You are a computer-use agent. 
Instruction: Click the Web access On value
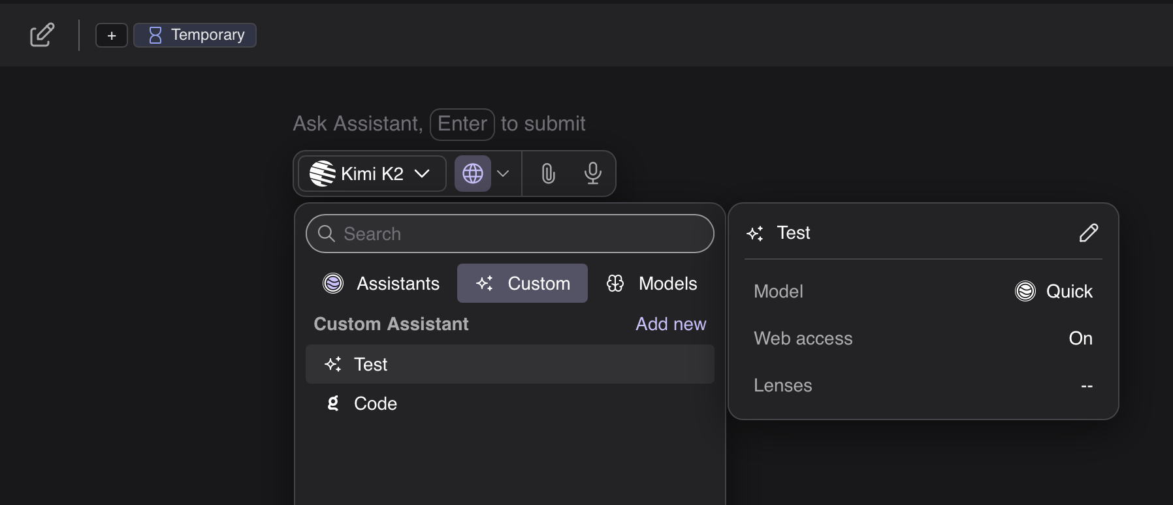(x=1080, y=338)
